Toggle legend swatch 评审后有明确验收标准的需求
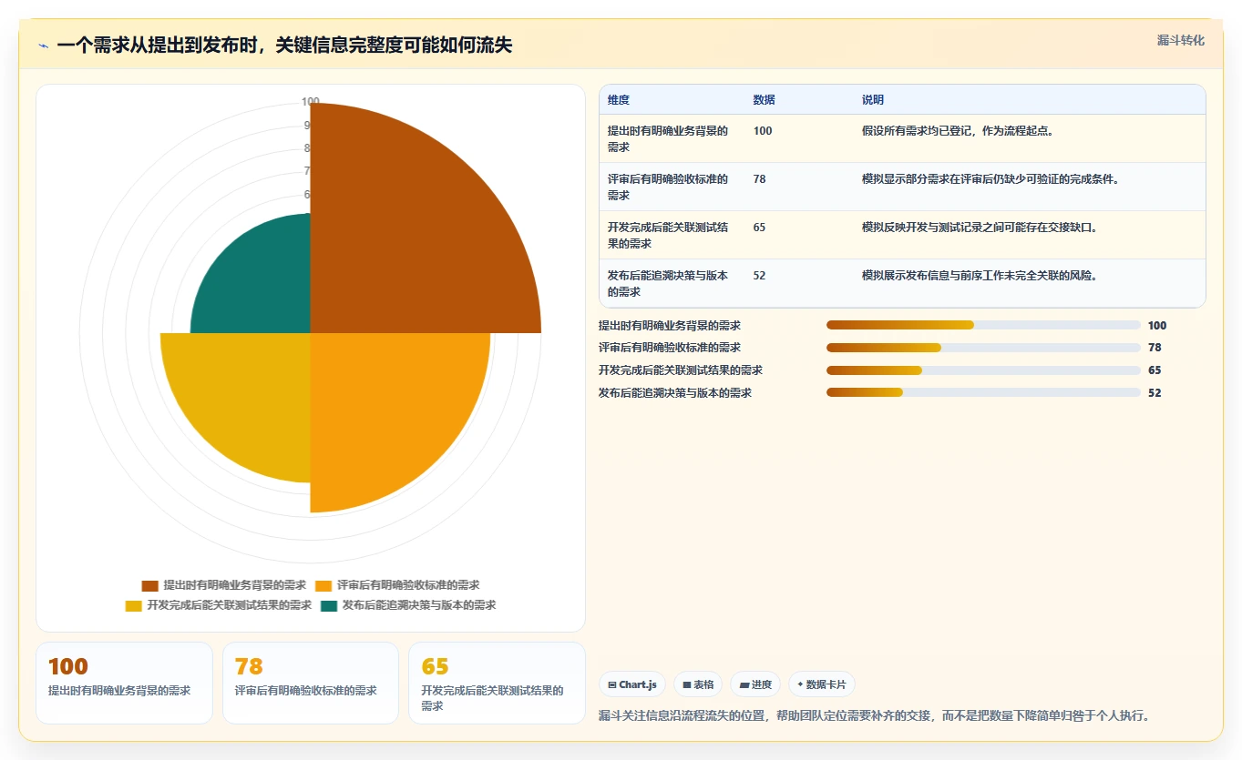The width and height of the screenshot is (1242, 760). (x=323, y=585)
